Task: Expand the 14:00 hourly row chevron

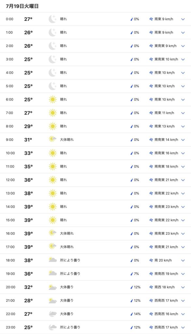Action: pos(183,207)
